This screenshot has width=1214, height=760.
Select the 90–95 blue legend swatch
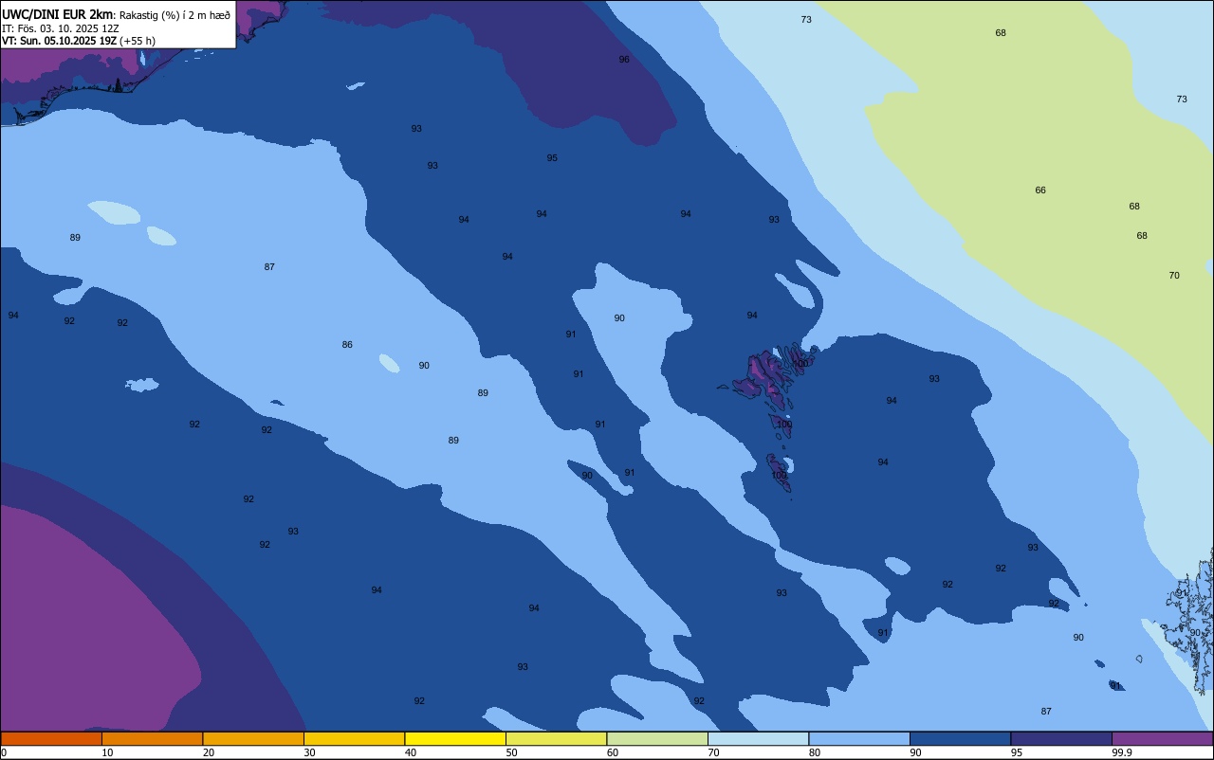pos(960,738)
